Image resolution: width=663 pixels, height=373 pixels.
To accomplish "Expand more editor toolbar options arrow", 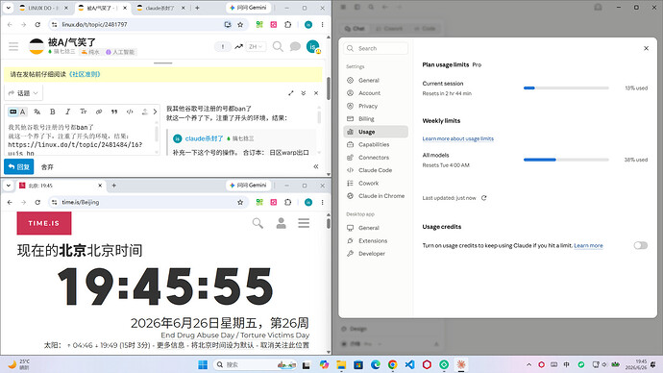I will [x=155, y=112].
